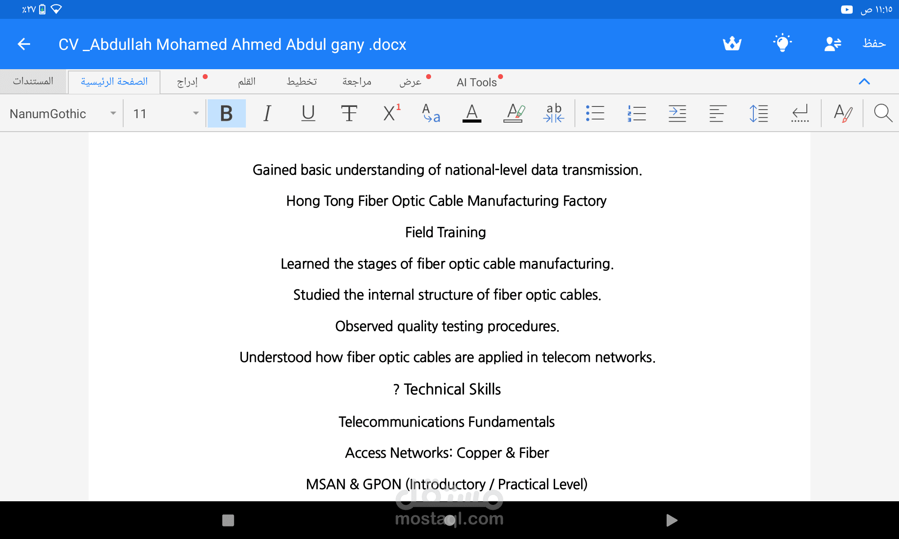Toggle underline formatting

(x=308, y=113)
